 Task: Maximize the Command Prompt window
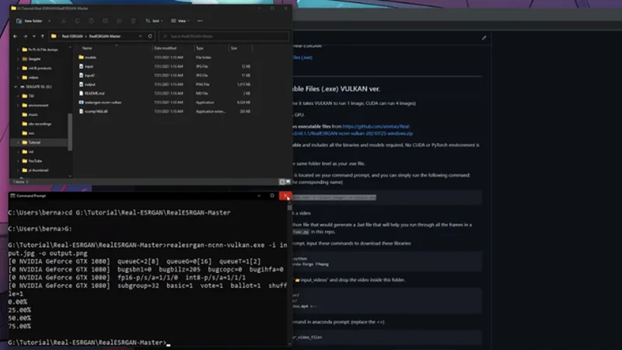(x=272, y=196)
